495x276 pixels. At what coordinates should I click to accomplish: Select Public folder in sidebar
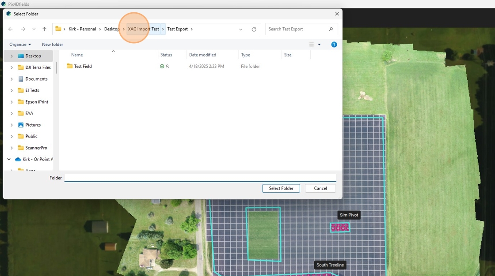tap(31, 136)
